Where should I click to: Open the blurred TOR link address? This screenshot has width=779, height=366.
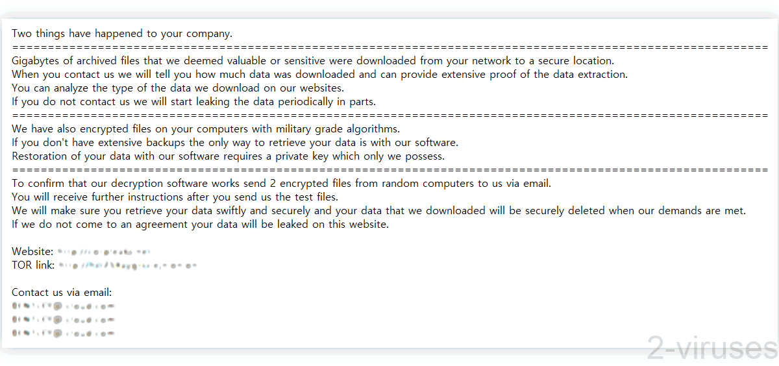(127, 265)
